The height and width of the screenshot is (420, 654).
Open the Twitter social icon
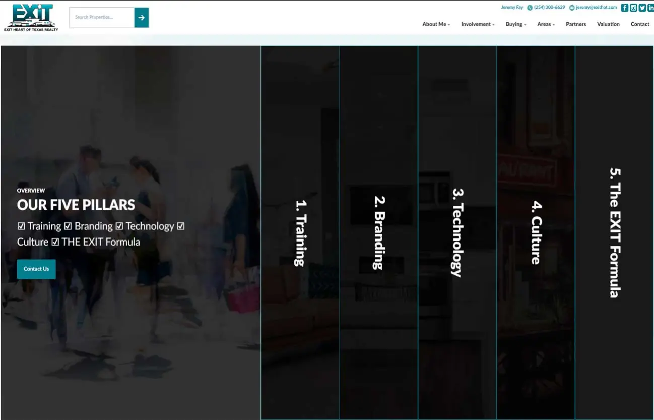(x=642, y=8)
